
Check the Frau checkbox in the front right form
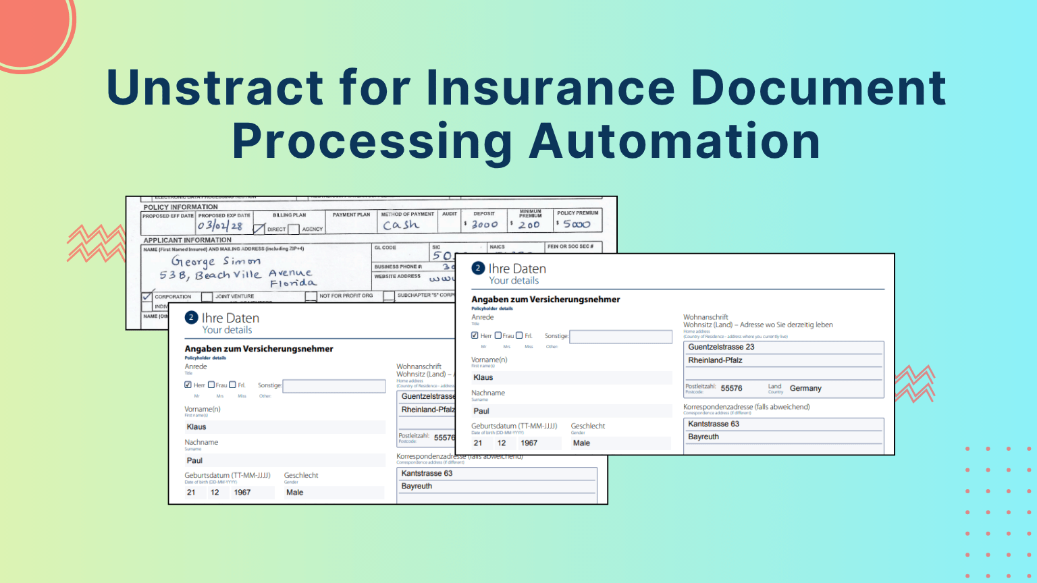tap(498, 335)
